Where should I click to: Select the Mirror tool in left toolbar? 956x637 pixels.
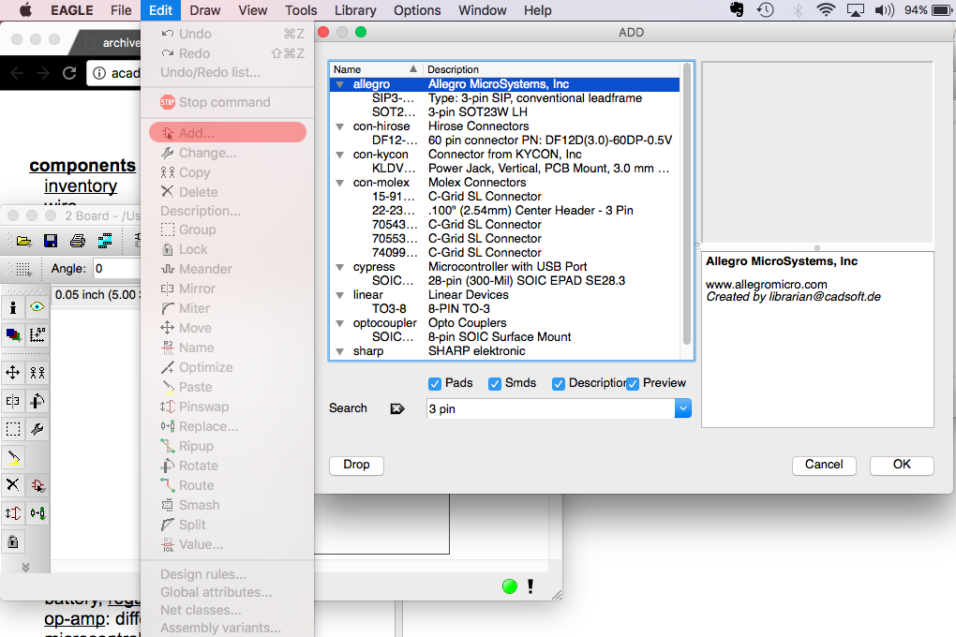click(x=13, y=401)
